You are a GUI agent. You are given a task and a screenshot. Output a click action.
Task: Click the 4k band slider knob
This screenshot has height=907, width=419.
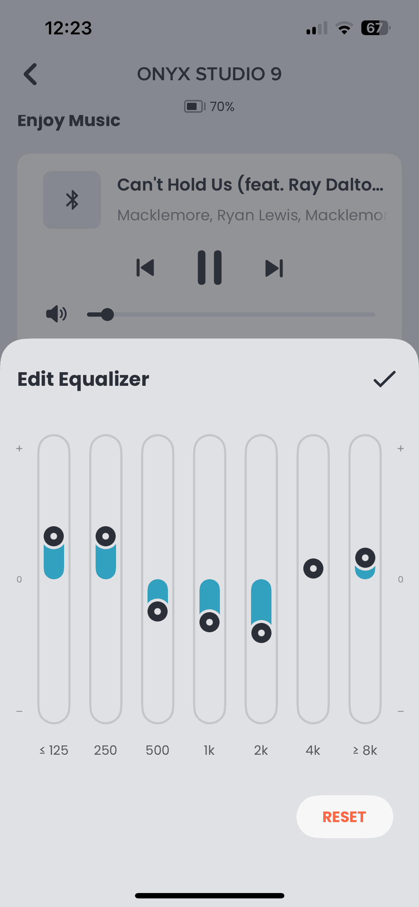point(313,568)
